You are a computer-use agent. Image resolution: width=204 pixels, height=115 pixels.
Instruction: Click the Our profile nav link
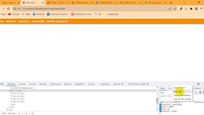tap(38, 21)
